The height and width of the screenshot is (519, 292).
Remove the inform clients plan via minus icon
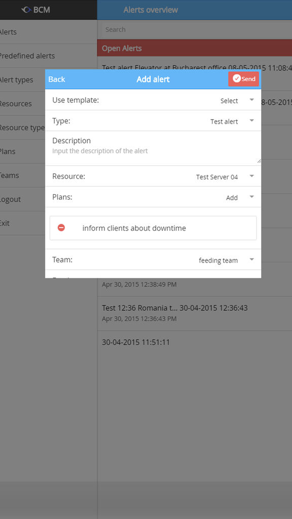pos(61,228)
